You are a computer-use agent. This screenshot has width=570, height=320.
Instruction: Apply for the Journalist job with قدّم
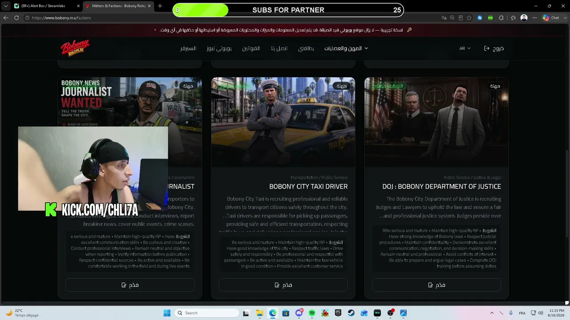coord(130,285)
